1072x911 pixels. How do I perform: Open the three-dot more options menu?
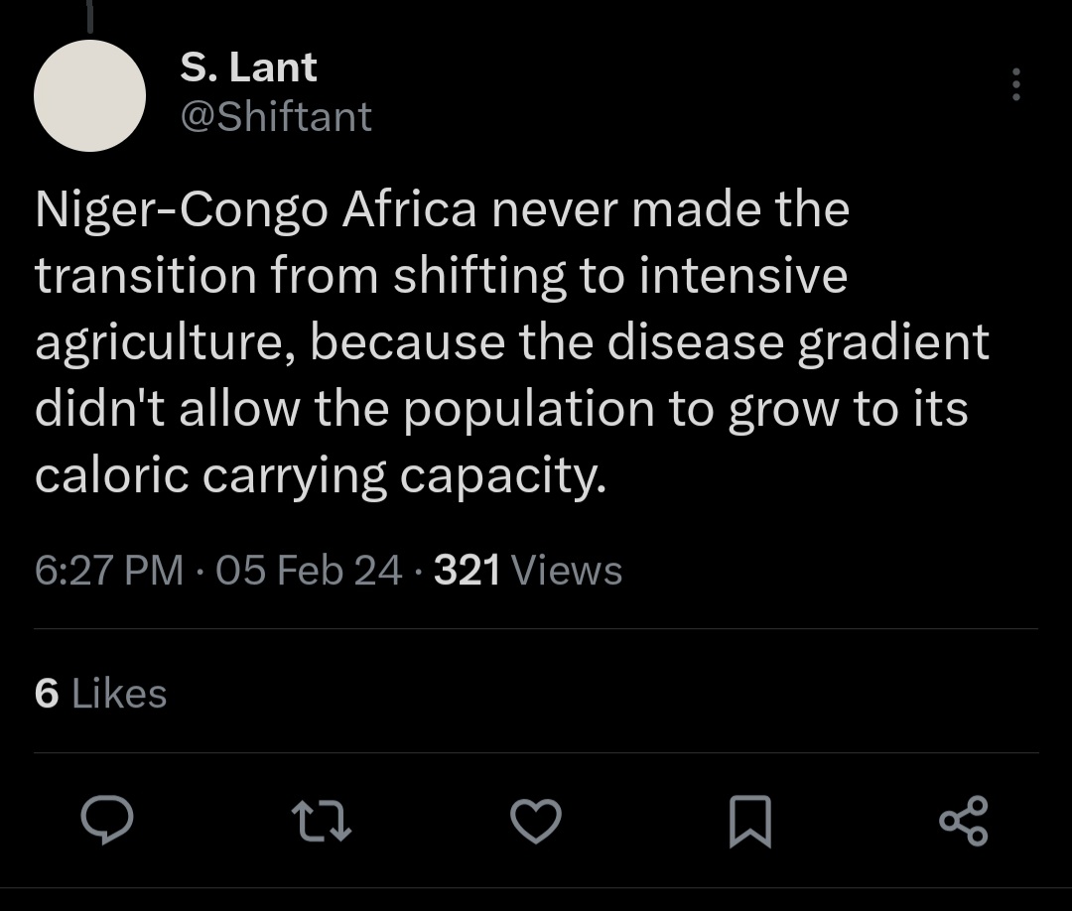pyautogui.click(x=1015, y=85)
